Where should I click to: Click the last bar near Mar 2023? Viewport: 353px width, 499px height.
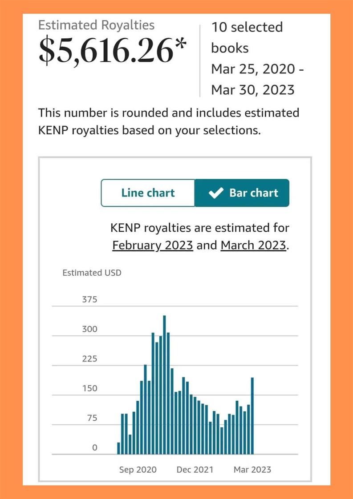pos(252,416)
